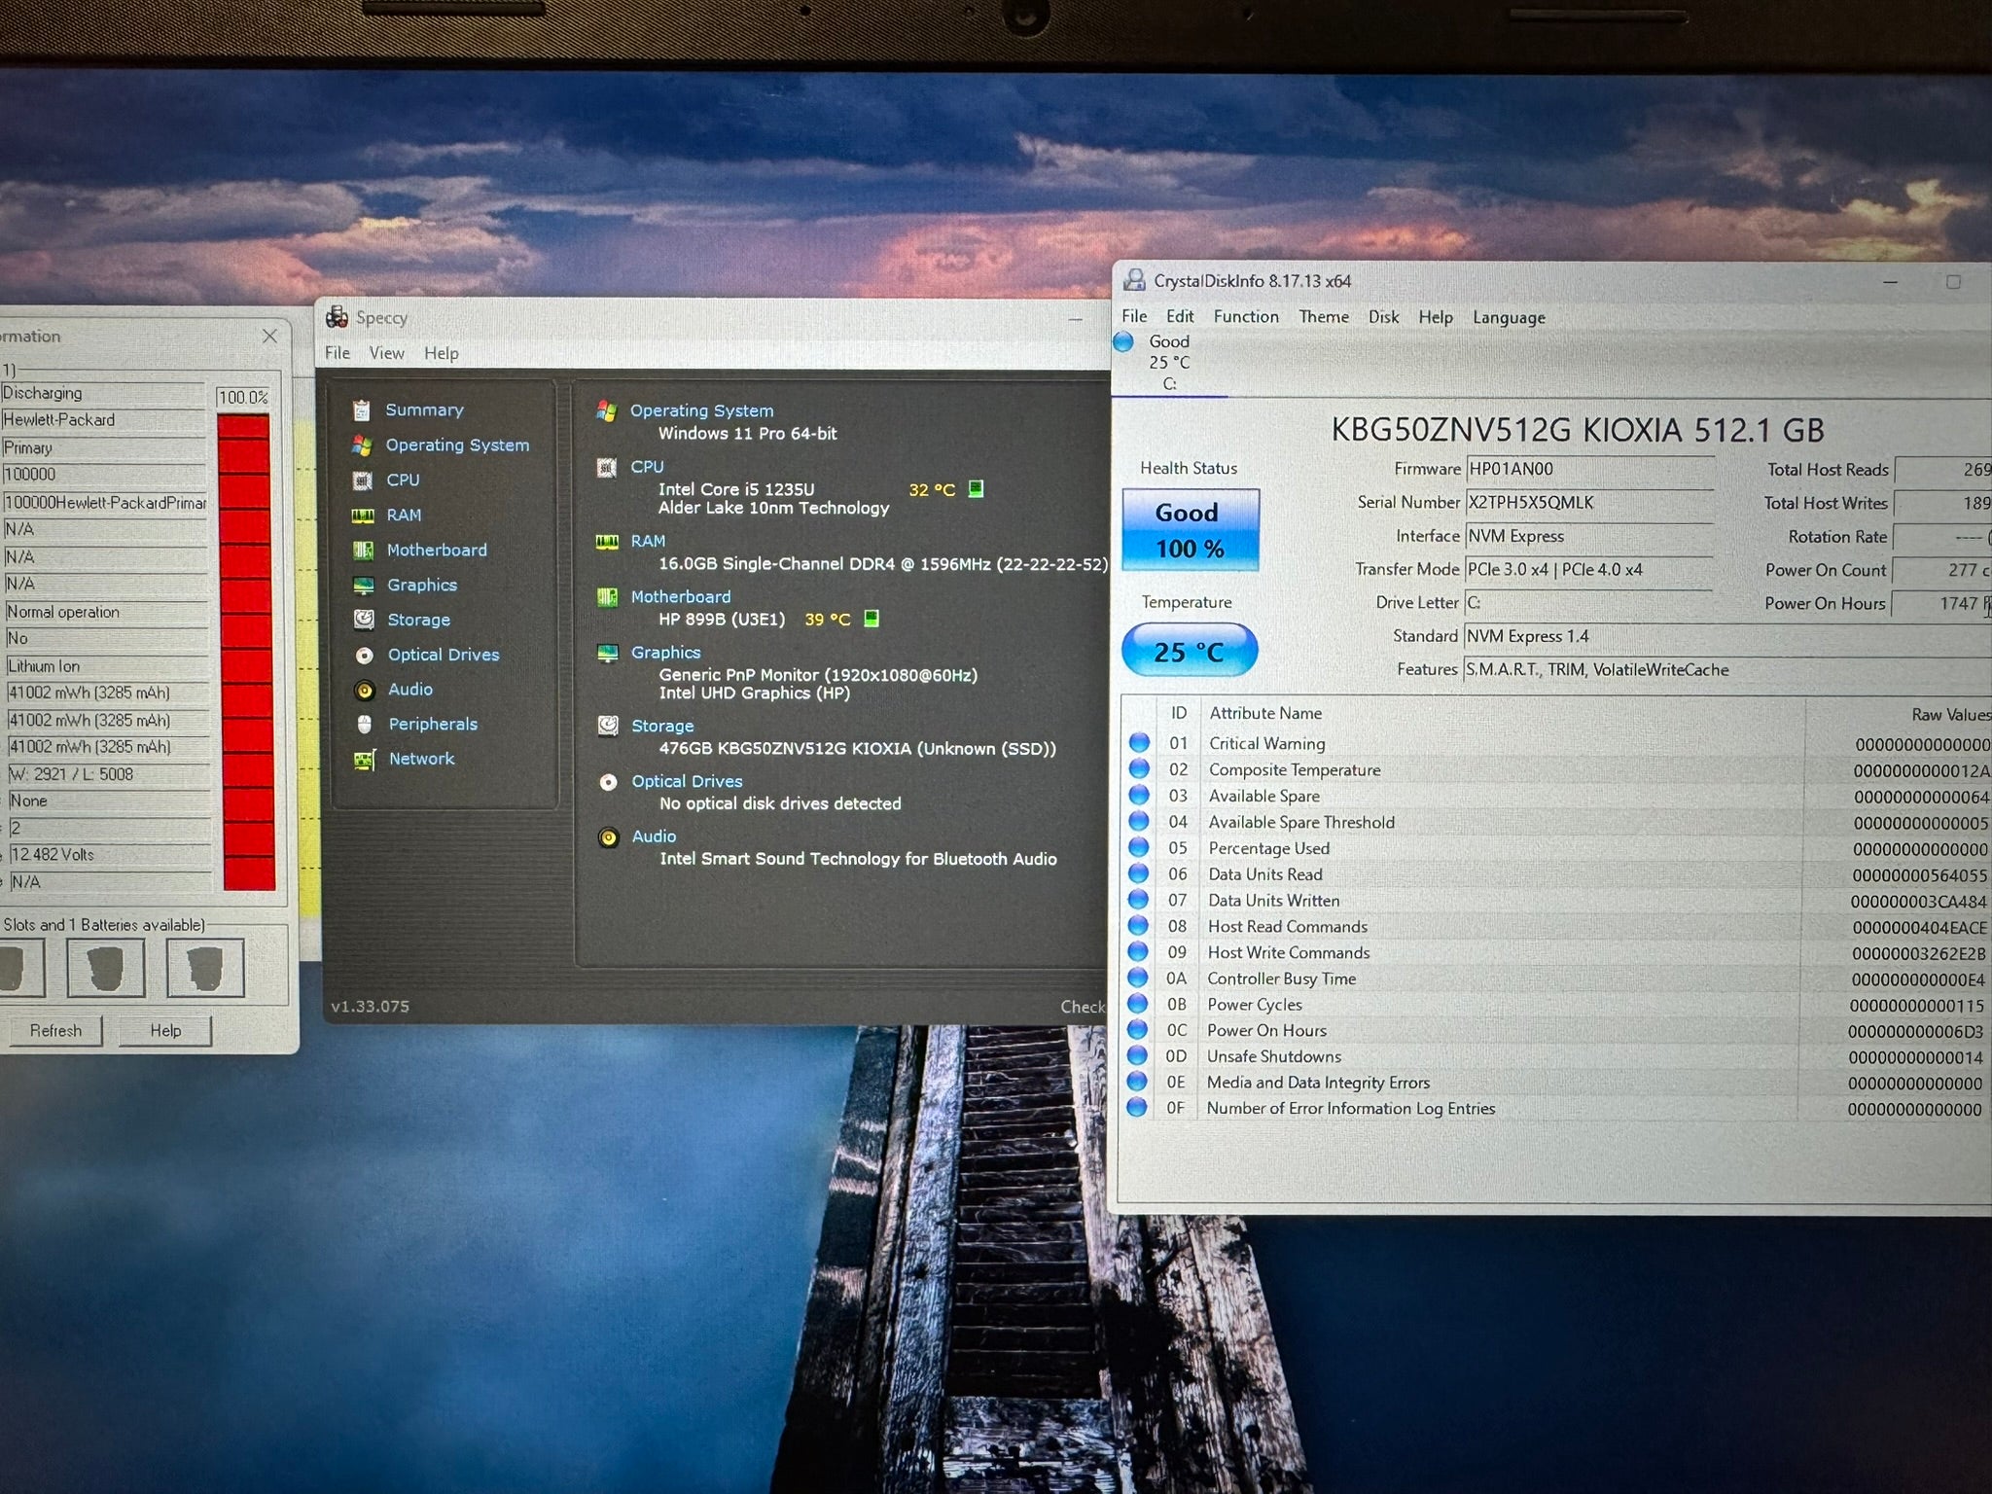Select the RAM module icon in Speccy sidebar
Image resolution: width=1992 pixels, height=1494 pixels.
363,516
